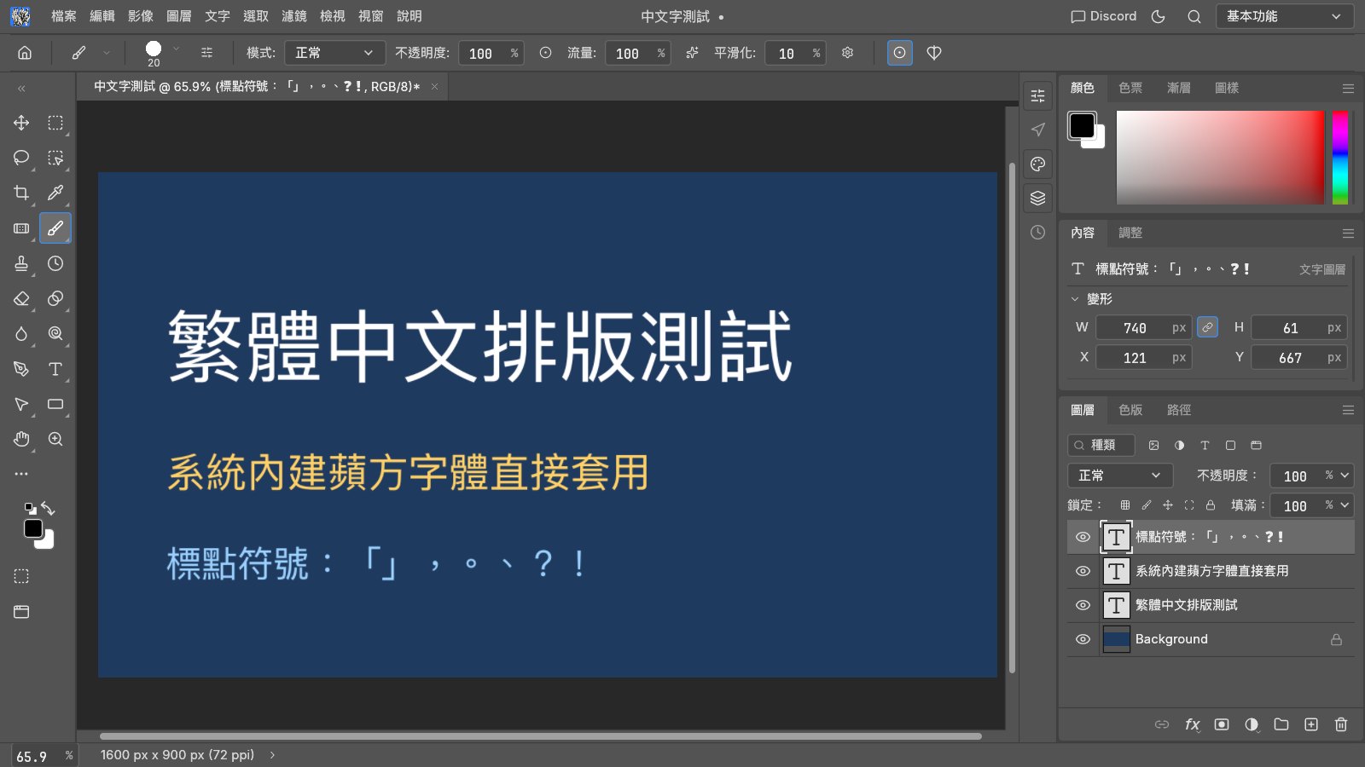The height and width of the screenshot is (767, 1365).
Task: Hide the Background layer
Action: tap(1083, 639)
